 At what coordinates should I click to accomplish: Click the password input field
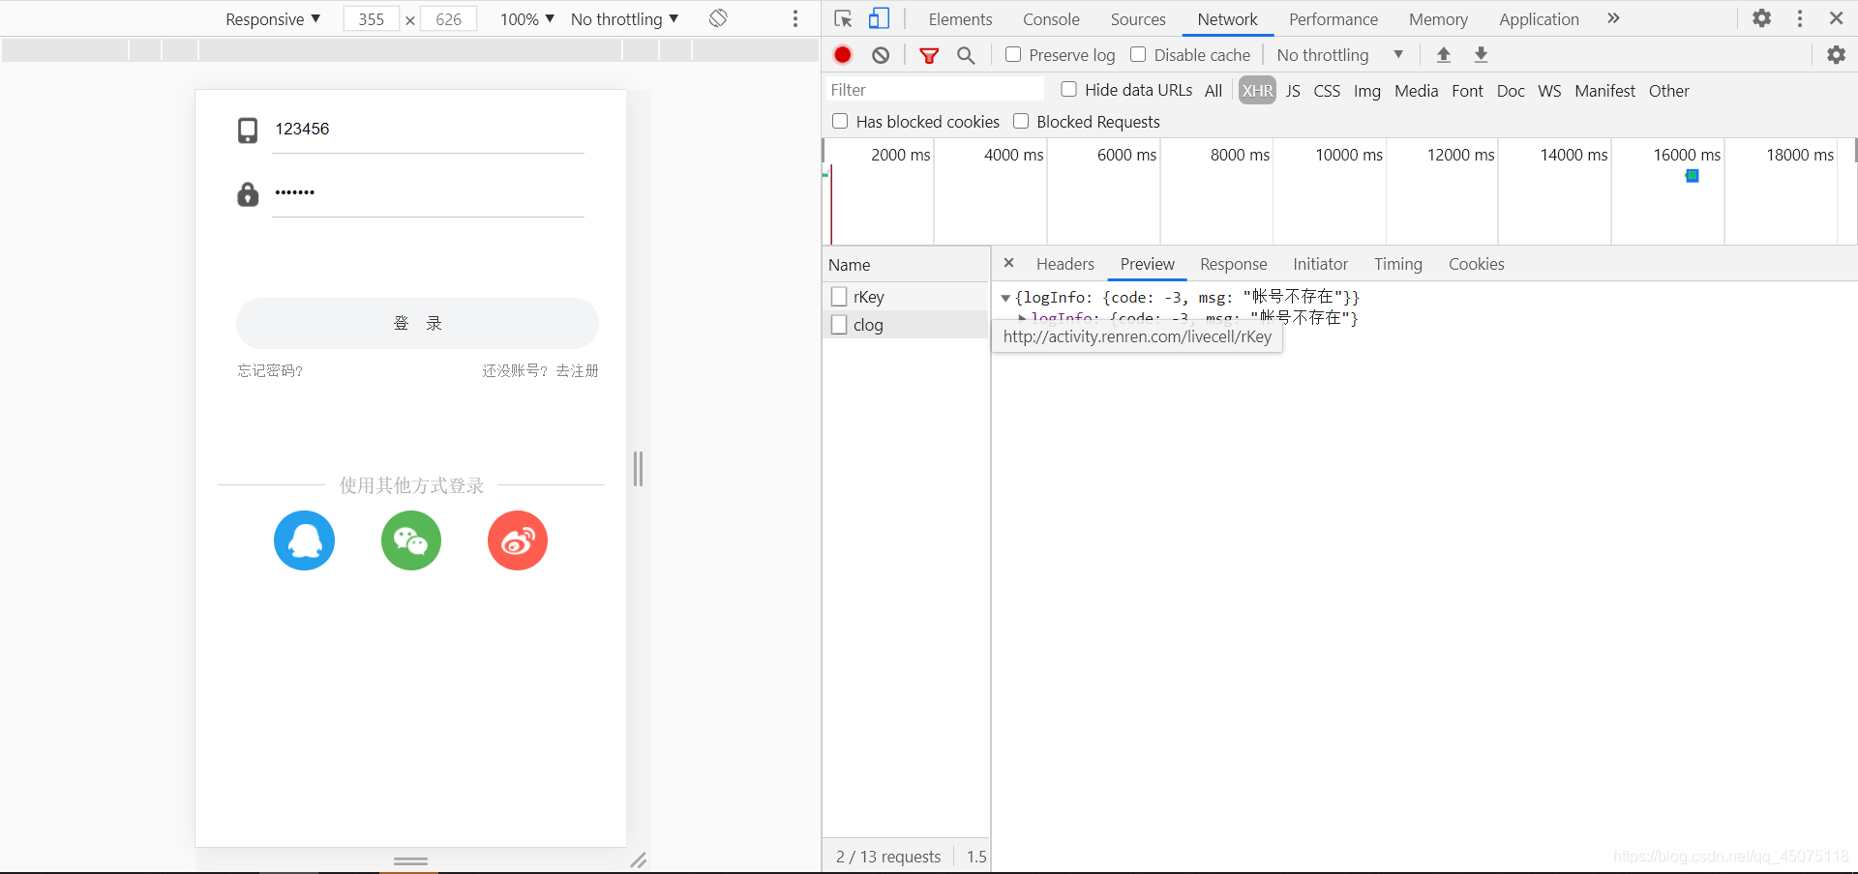click(429, 193)
